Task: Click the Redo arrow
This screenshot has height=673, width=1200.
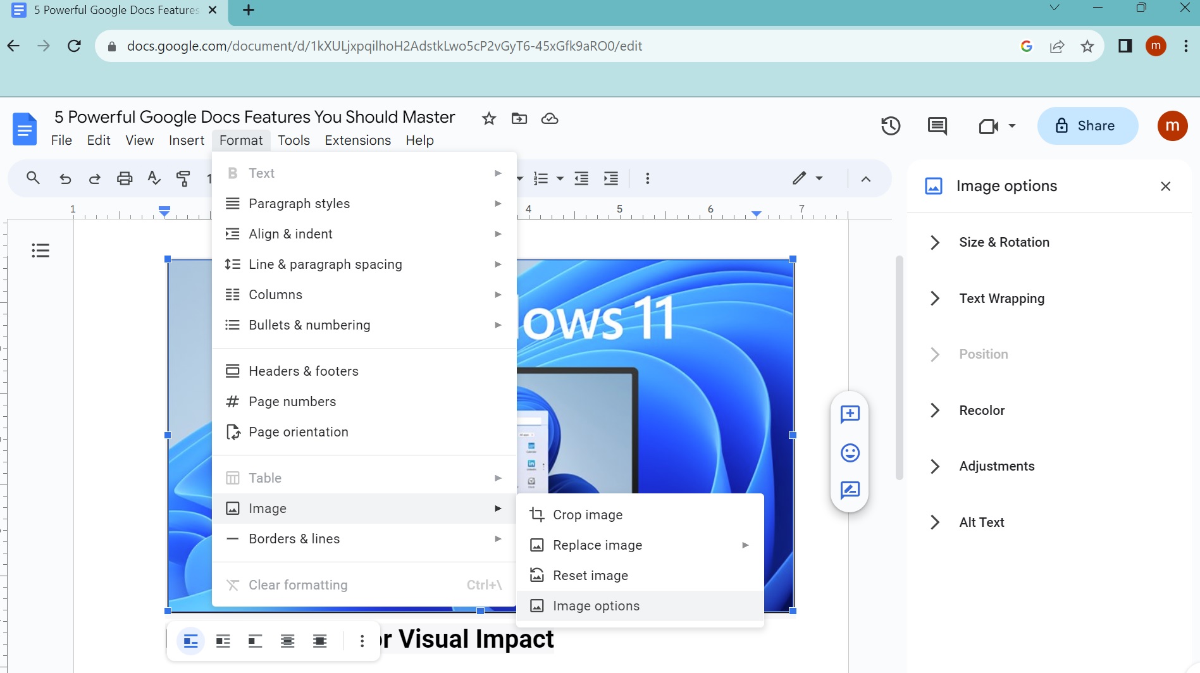Action: 95,178
